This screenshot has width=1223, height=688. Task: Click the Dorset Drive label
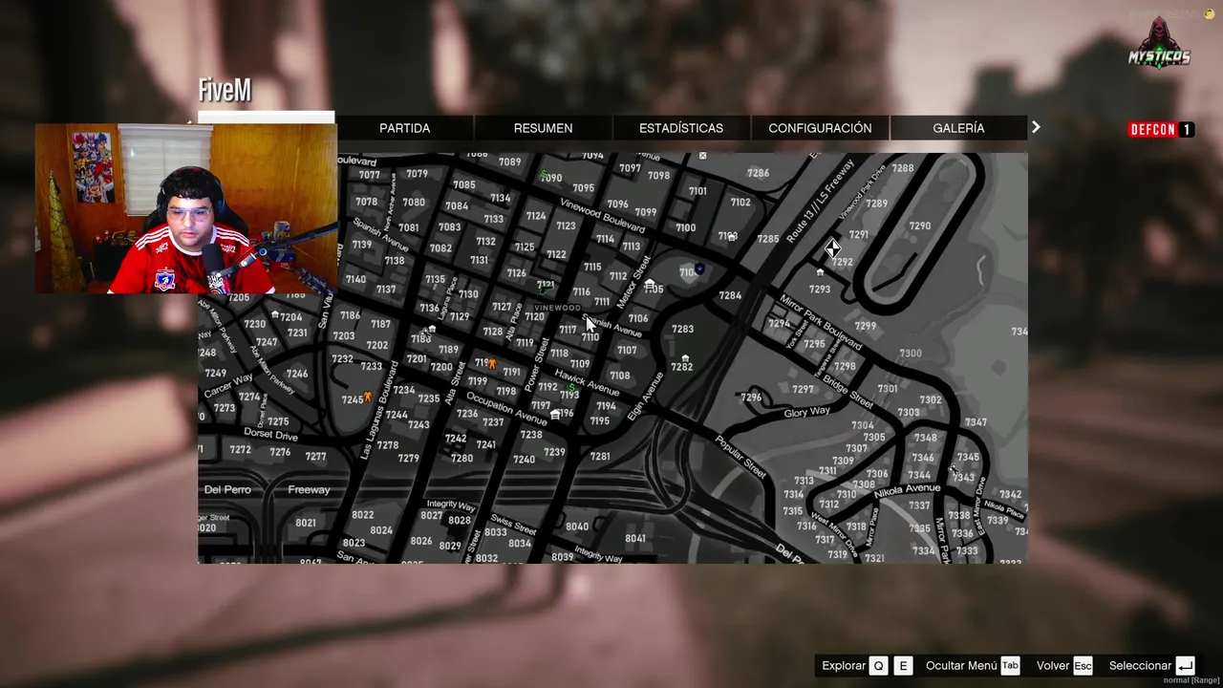[x=271, y=436]
